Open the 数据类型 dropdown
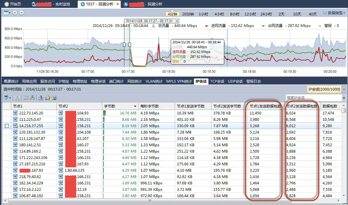The width and height of the screenshot is (348, 205). [x=334, y=13]
